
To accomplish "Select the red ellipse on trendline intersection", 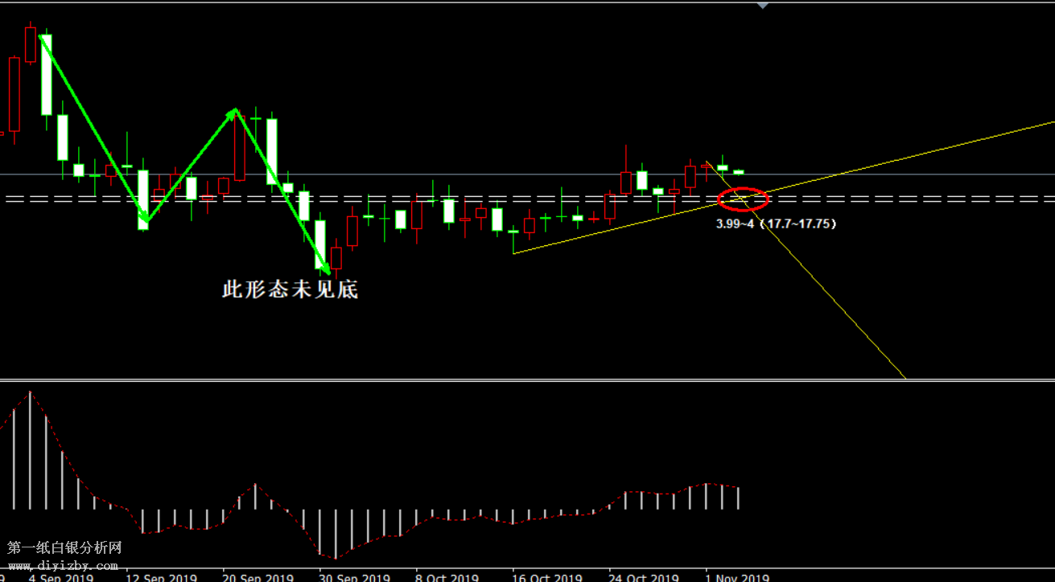I will click(742, 198).
